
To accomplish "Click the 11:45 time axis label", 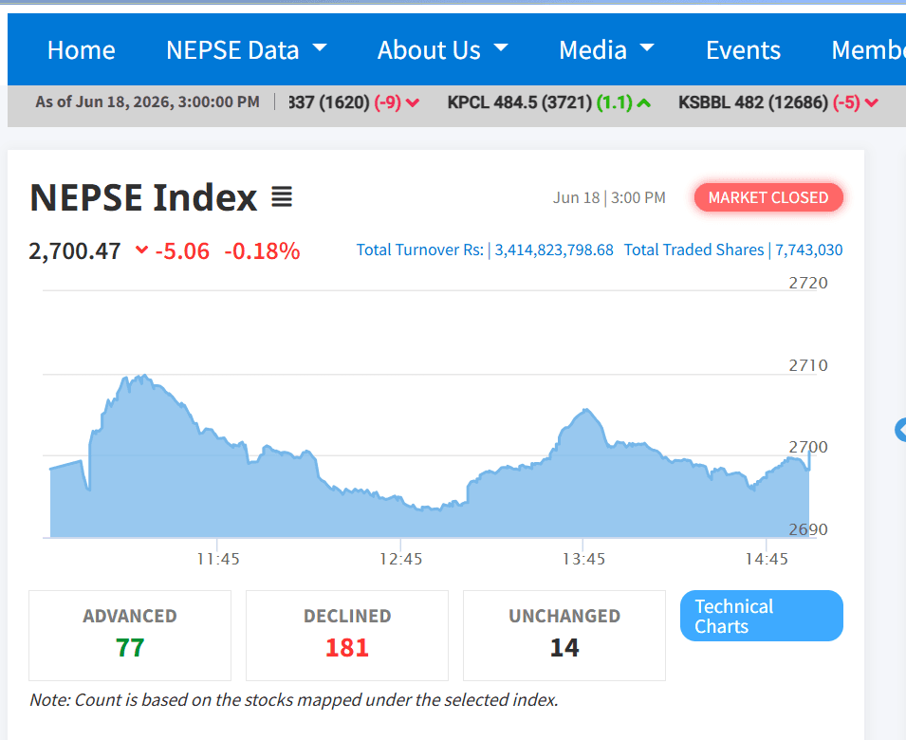I will coord(218,559).
